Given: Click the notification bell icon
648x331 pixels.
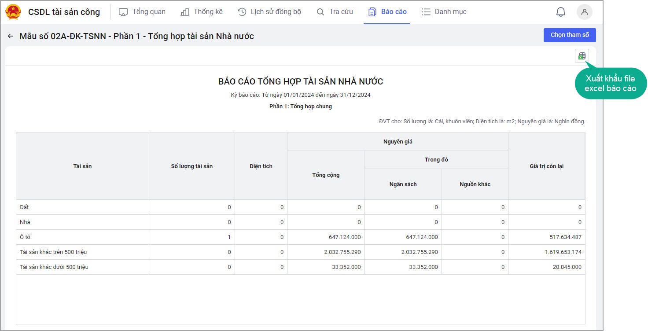Looking at the screenshot, I should point(560,12).
